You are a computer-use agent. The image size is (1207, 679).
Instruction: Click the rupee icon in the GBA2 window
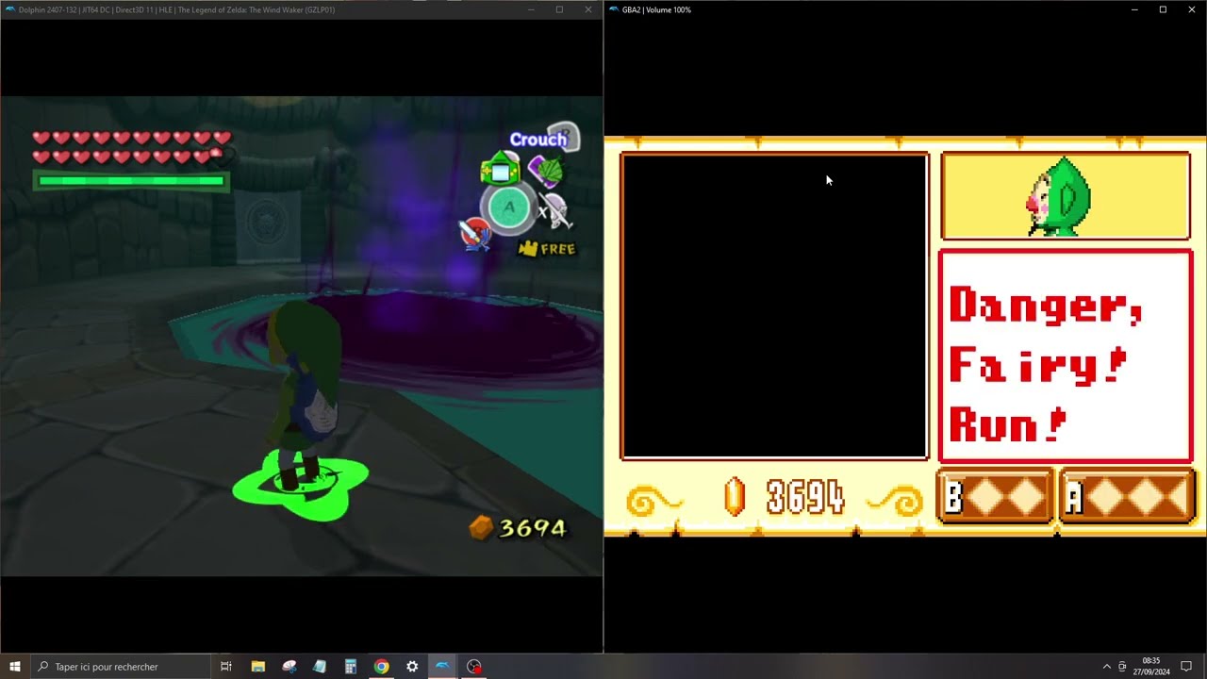tap(735, 497)
